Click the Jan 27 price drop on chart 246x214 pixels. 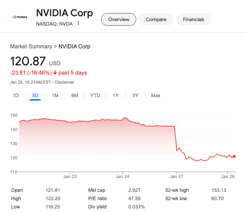click(x=176, y=138)
